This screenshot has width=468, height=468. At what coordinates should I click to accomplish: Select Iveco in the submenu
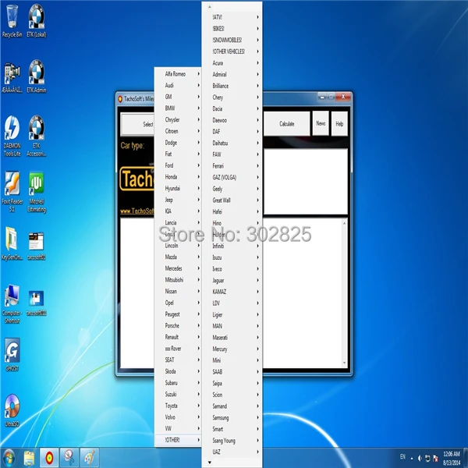point(232,269)
